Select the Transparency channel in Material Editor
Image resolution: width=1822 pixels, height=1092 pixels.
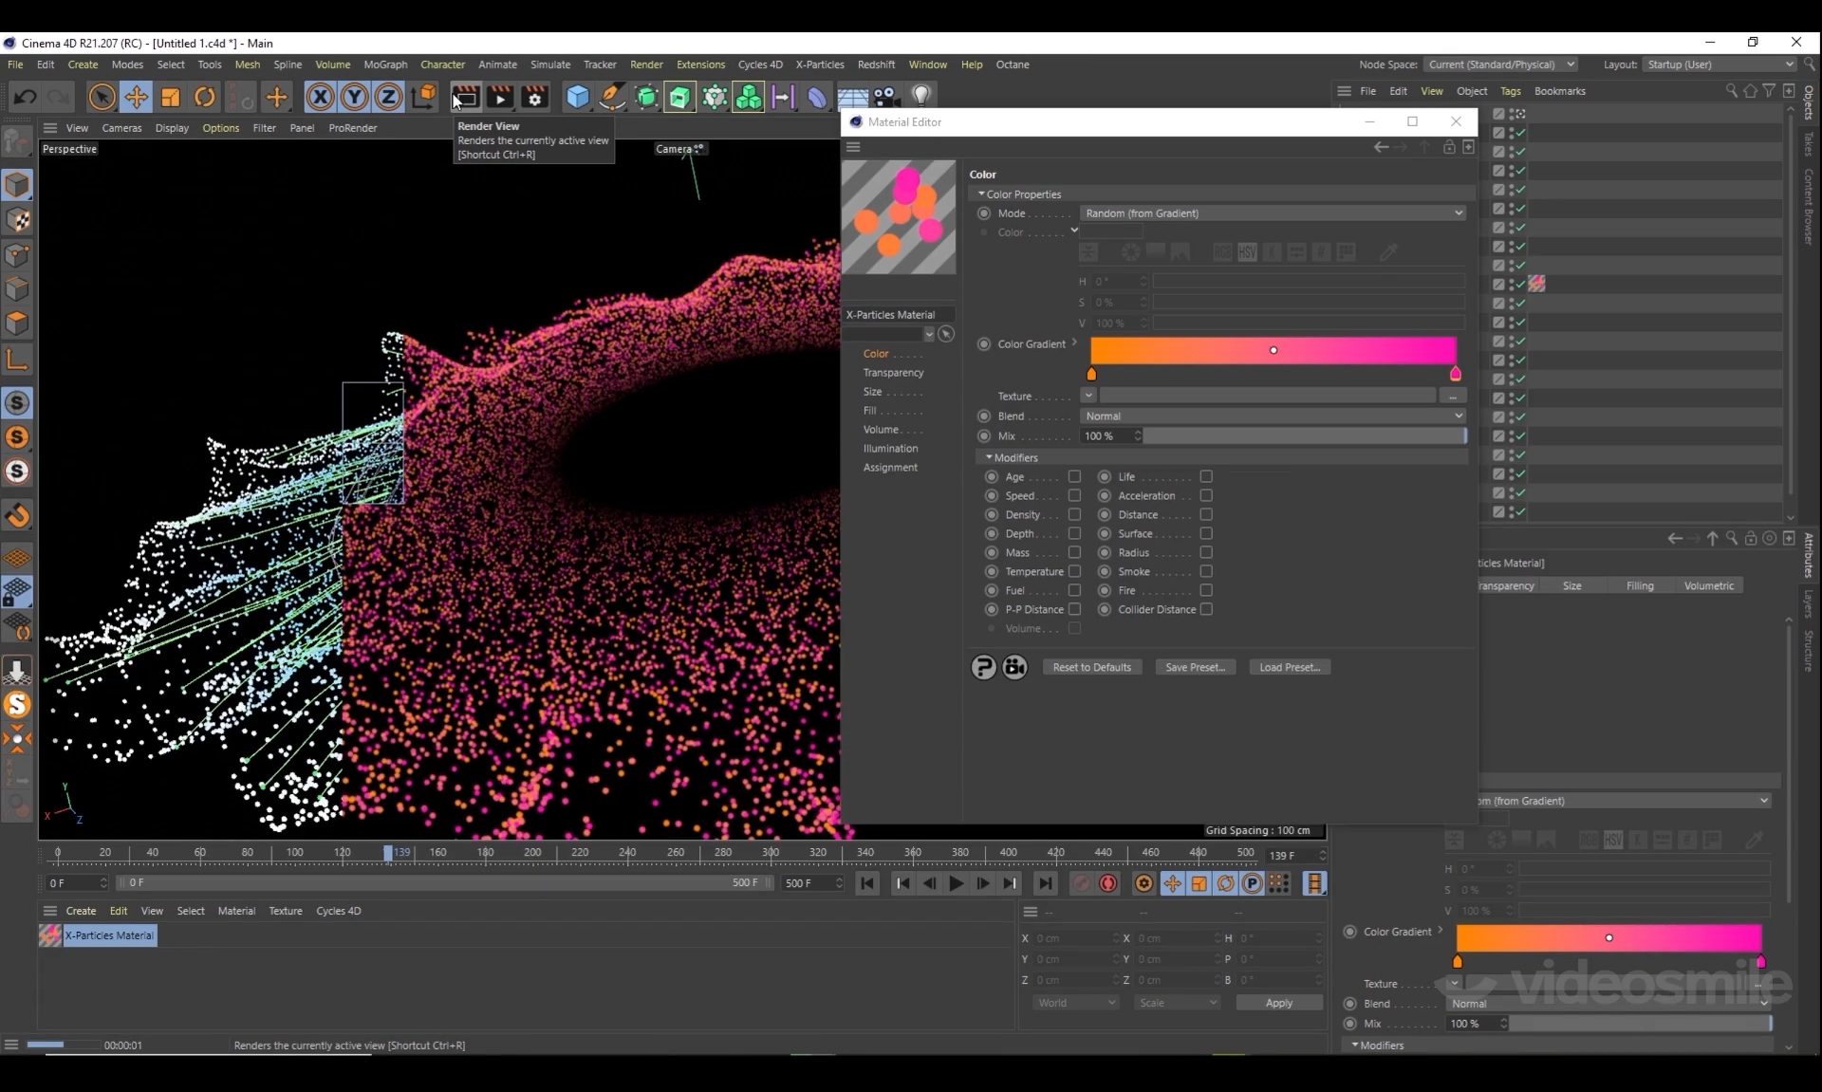point(893,373)
